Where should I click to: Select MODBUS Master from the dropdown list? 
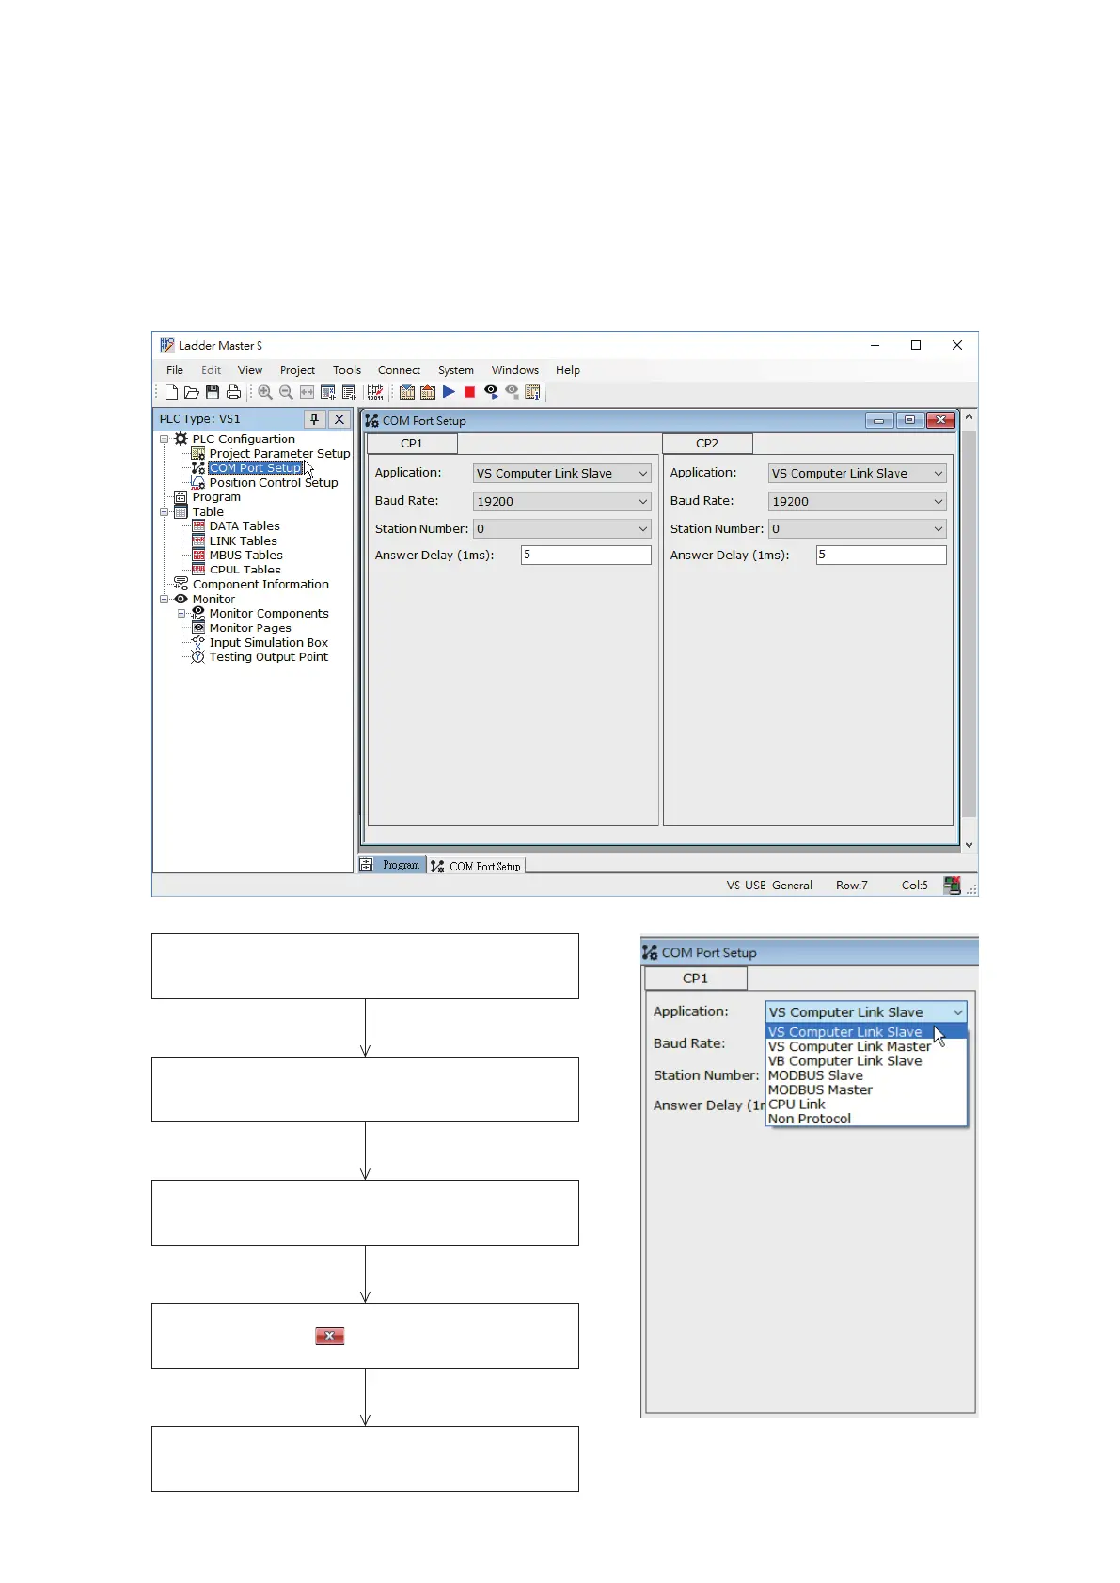click(x=820, y=1090)
